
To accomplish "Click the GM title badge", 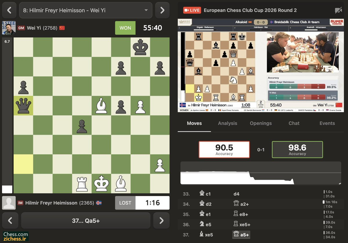I will [x=21, y=28].
